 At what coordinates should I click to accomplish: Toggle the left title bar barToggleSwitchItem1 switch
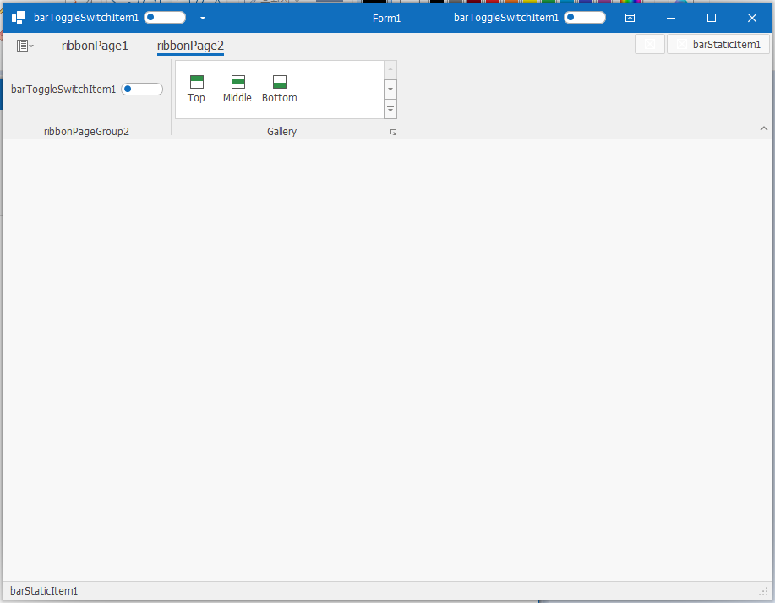[165, 18]
